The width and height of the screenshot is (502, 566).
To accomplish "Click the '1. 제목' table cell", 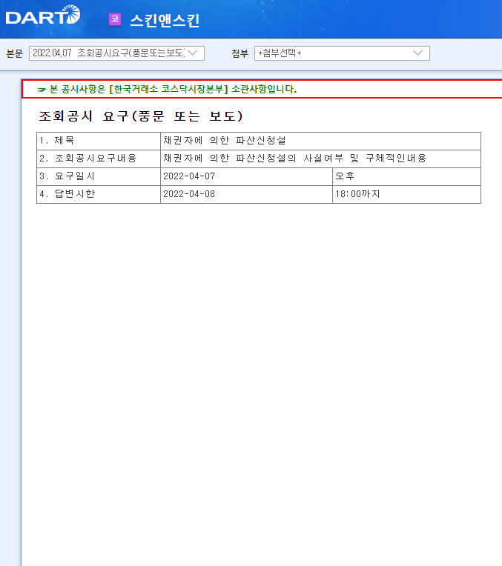I will [99, 141].
